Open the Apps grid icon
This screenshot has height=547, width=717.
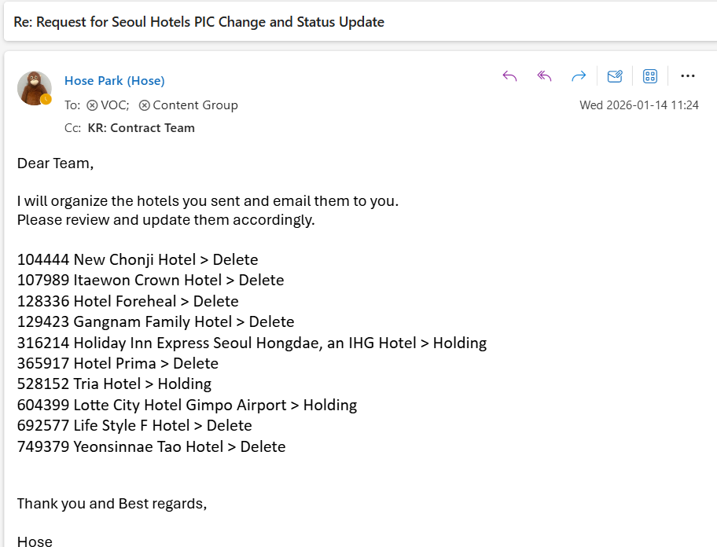(x=650, y=76)
